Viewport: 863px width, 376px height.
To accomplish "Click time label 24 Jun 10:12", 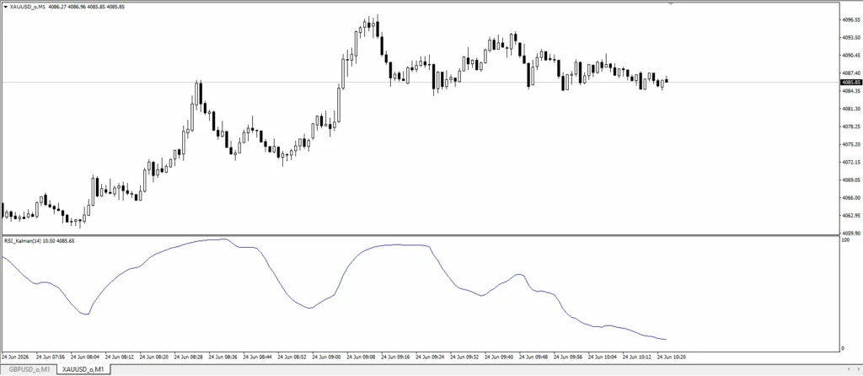I will [637, 357].
